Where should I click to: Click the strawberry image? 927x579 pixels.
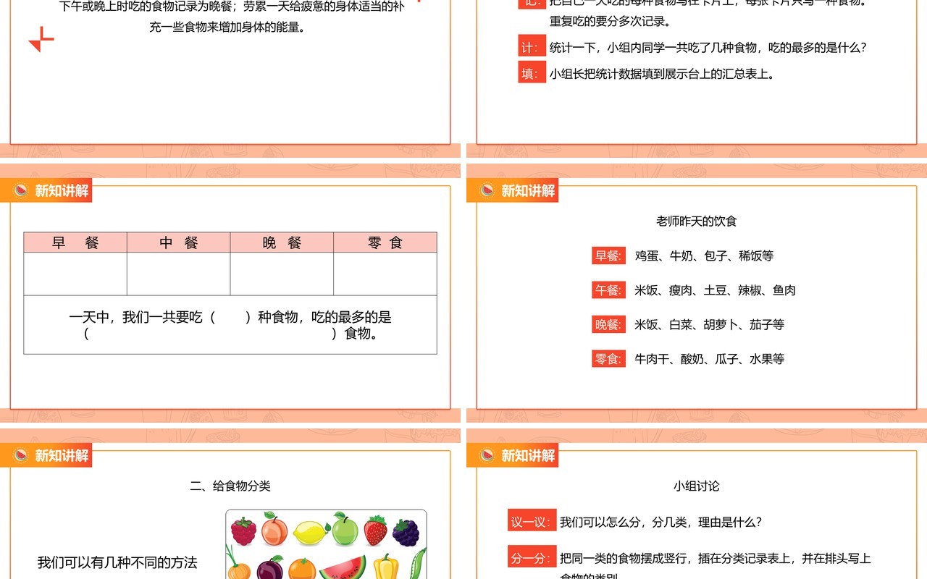tap(375, 531)
